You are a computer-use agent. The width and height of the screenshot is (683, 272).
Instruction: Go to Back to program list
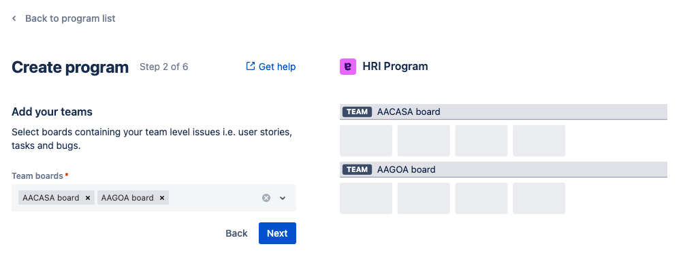click(70, 19)
